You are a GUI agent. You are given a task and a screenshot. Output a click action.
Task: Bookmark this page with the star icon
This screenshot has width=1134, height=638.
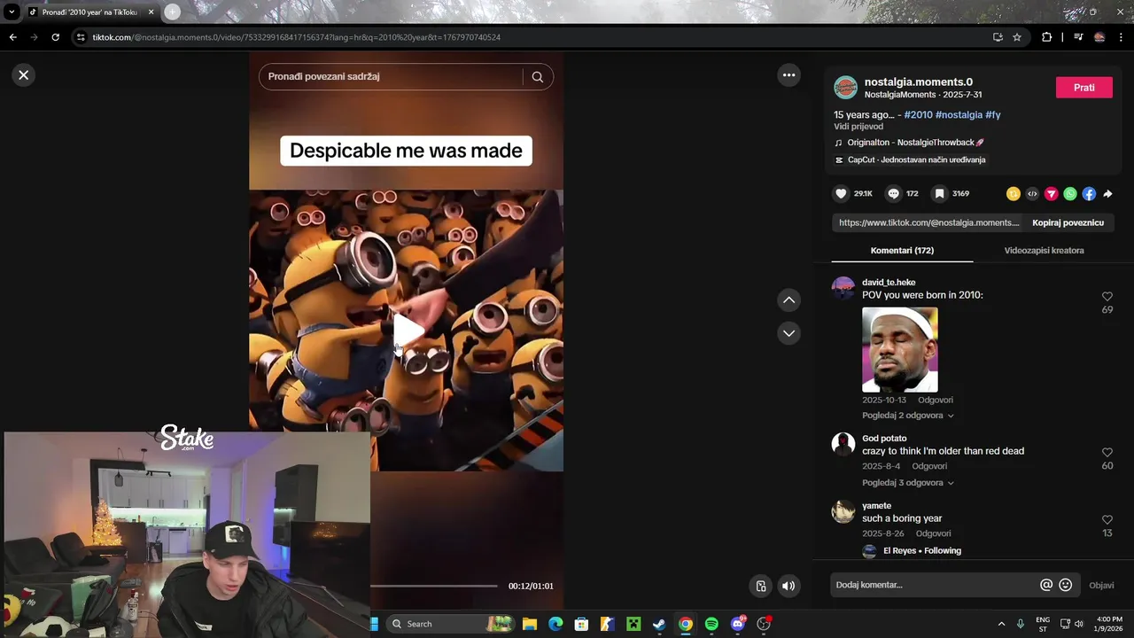click(x=1017, y=37)
